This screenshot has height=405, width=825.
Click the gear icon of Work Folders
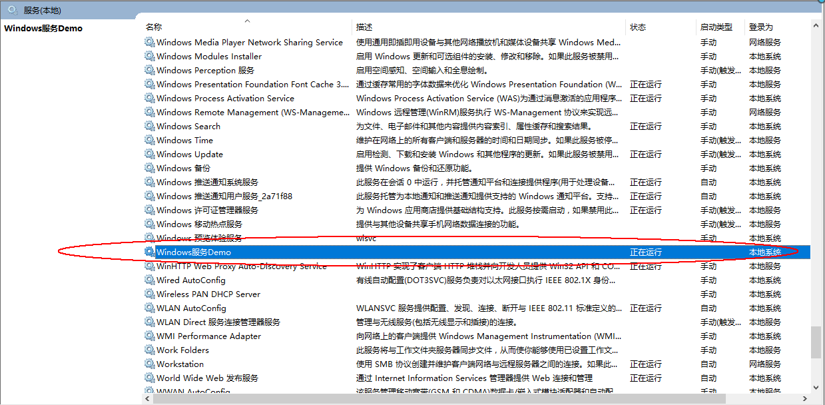tap(150, 350)
